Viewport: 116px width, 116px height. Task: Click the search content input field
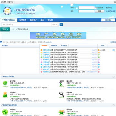click(27, 25)
